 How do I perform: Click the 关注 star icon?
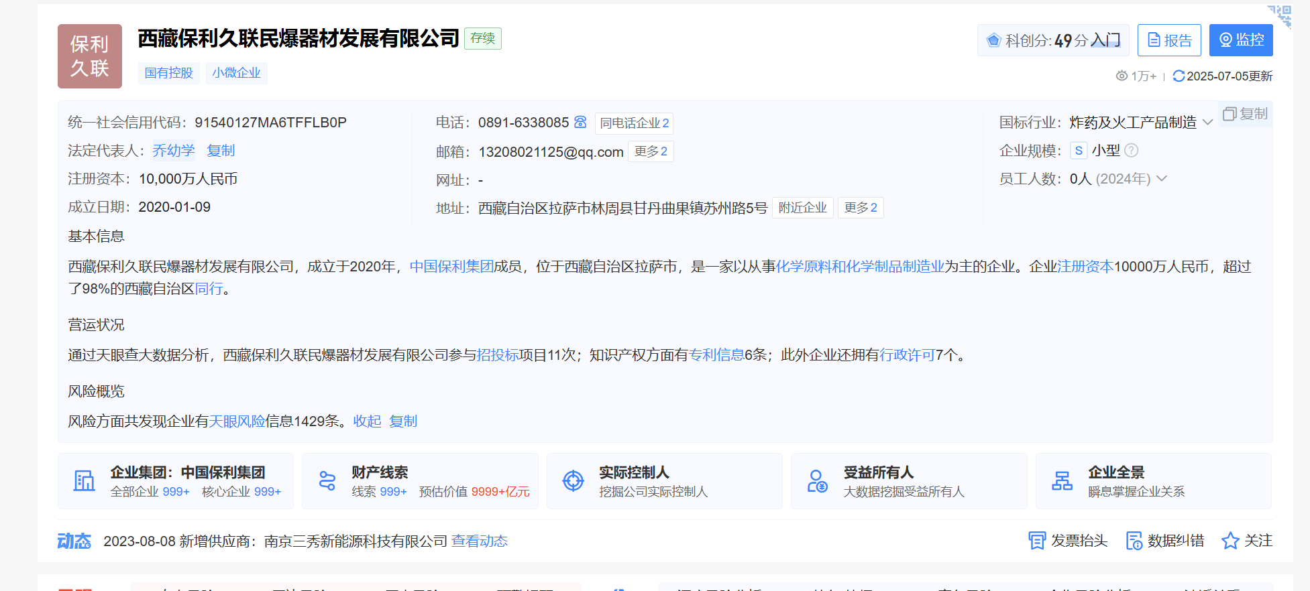[1230, 541]
